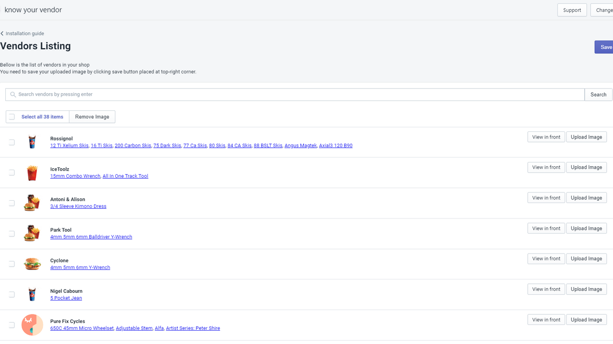Open the 16 Ti Skis product link

click(x=102, y=146)
